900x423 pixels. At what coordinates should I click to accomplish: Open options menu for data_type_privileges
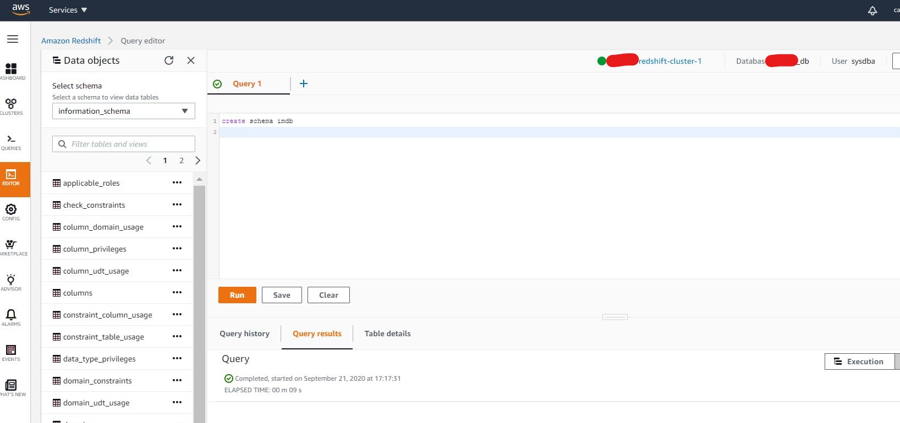[177, 358]
